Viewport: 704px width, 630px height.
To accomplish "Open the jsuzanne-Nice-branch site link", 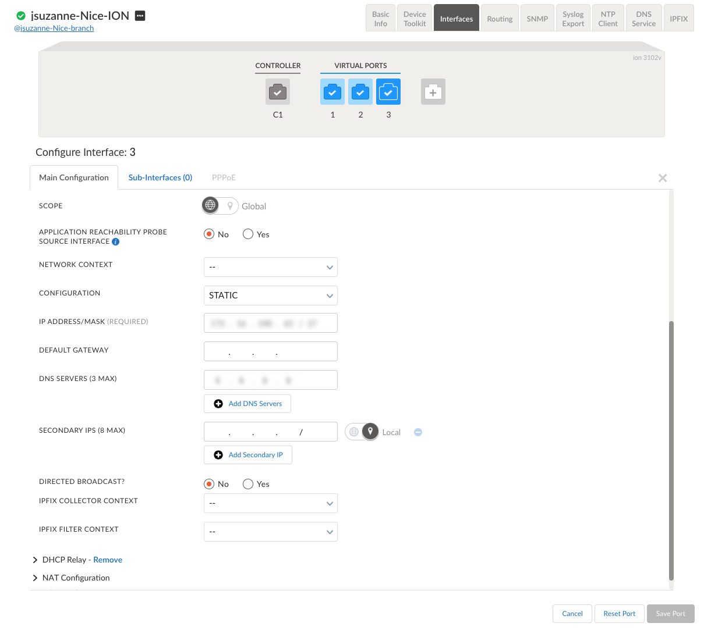I will pyautogui.click(x=52, y=28).
